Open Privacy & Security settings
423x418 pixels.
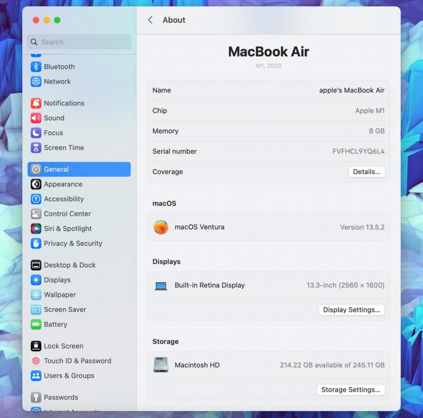[x=79, y=244]
